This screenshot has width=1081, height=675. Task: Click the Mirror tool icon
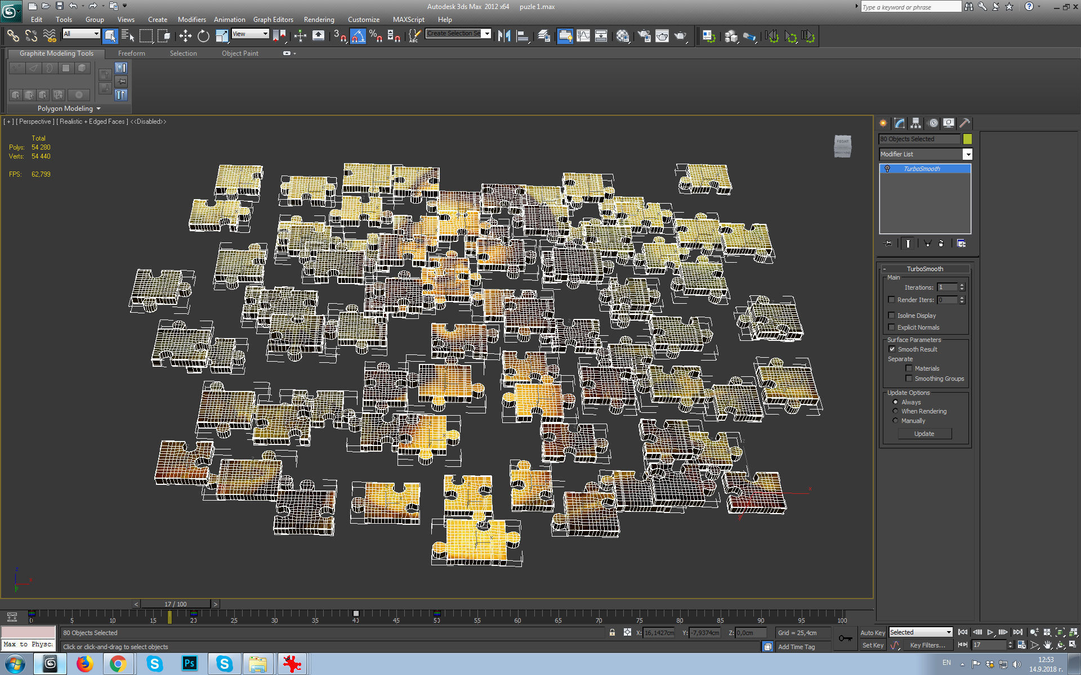click(x=504, y=36)
